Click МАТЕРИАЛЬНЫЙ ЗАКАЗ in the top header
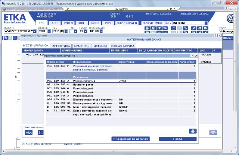Screen dimensions: 239x155 (158, 14)
